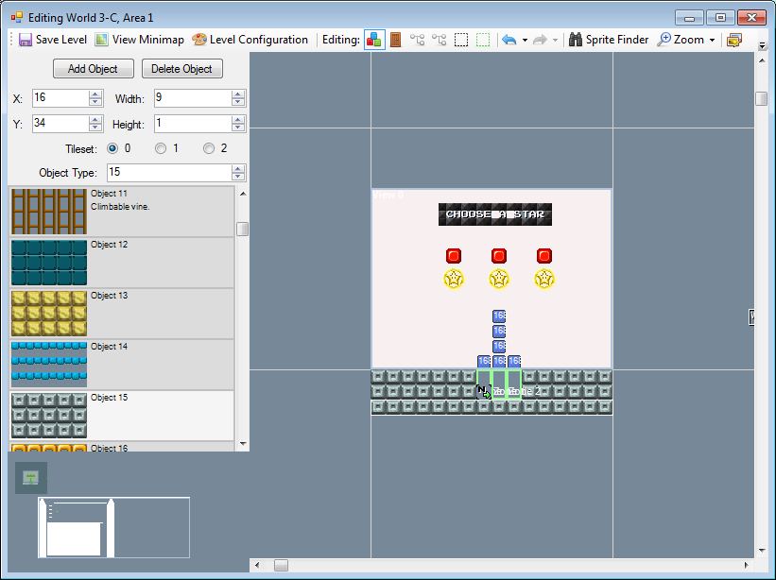Select the CHOOSE A STAR banner object
776x580 pixels.
(x=495, y=214)
